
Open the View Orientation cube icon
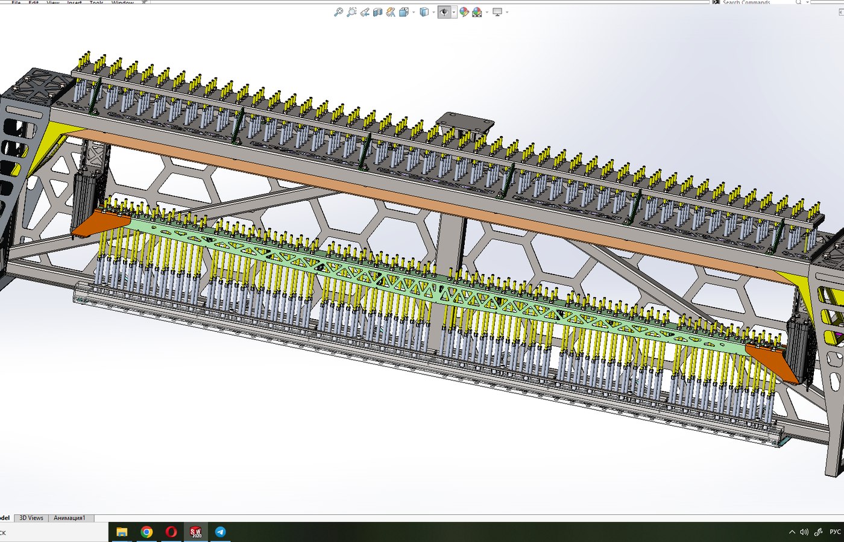pos(404,12)
